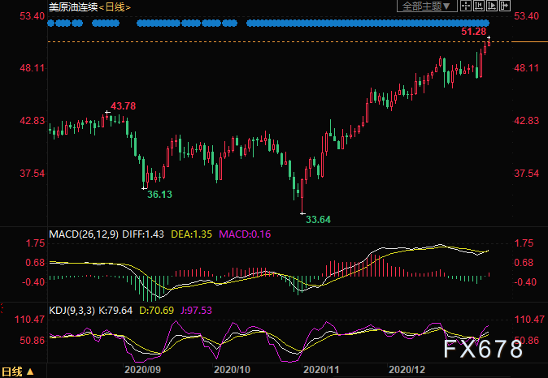Click the red dotted handle left of KDJ panel
Viewport: 548px width, 378px height.
2,308
